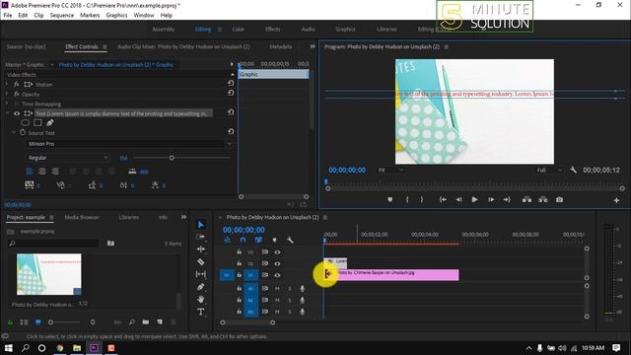This screenshot has height=355, width=631.
Task: Toggle V3 track output eye
Action: [x=277, y=252]
